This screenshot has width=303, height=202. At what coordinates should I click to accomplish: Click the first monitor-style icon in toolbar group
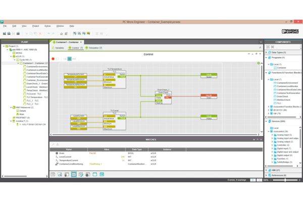[x=75, y=33]
